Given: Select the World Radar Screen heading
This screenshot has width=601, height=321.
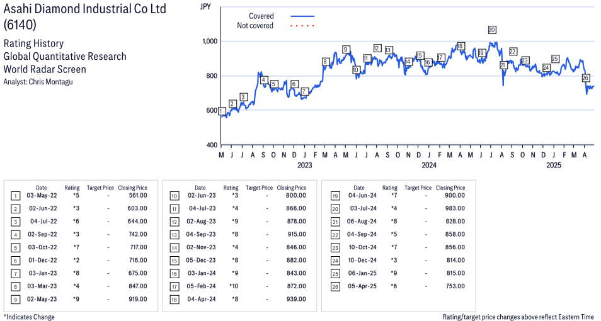Looking at the screenshot, I should pos(45,69).
